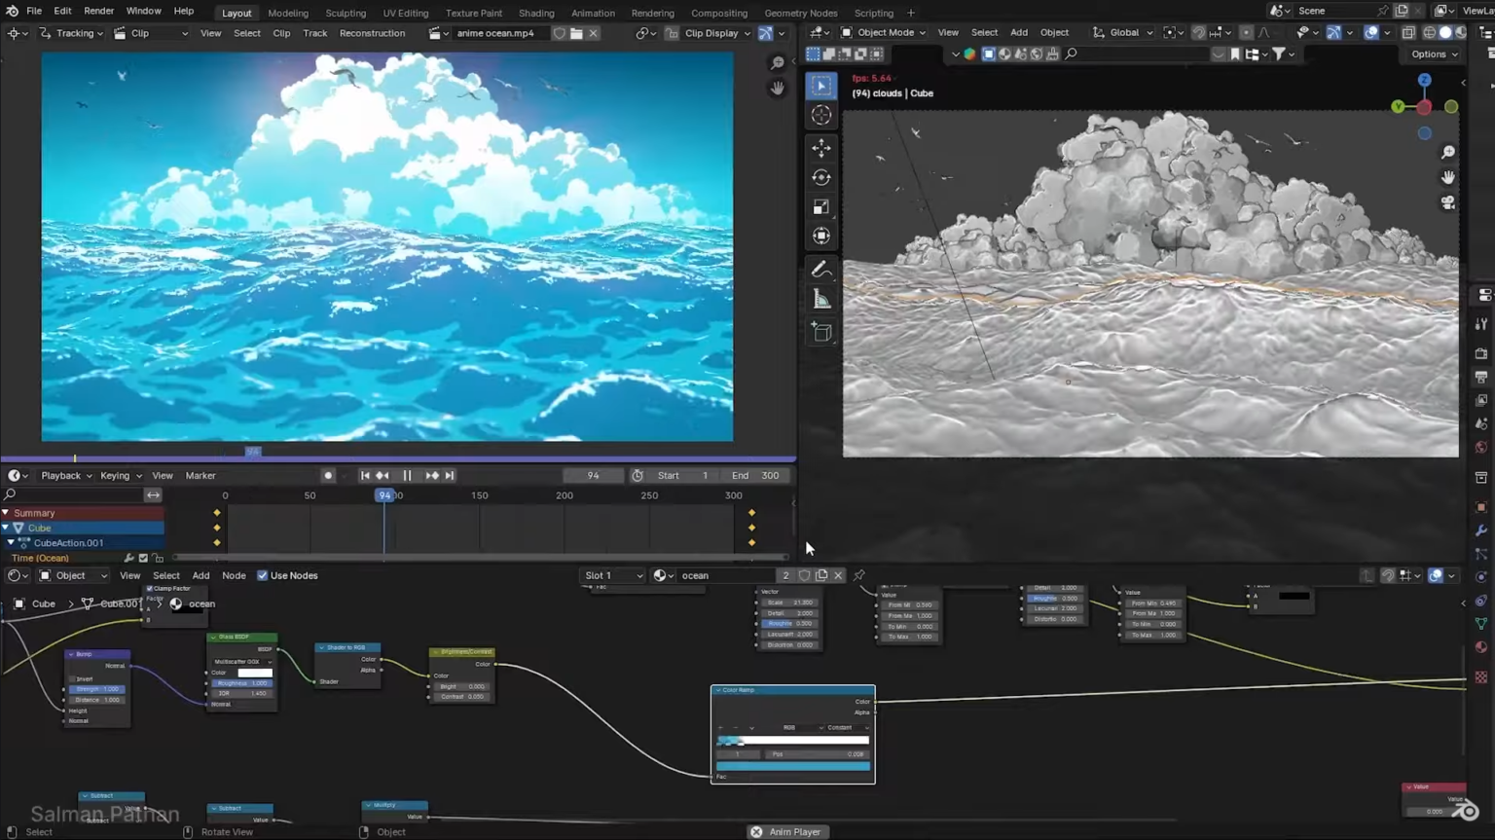Open the Render menu
The image size is (1495, 840).
pyautogui.click(x=98, y=11)
